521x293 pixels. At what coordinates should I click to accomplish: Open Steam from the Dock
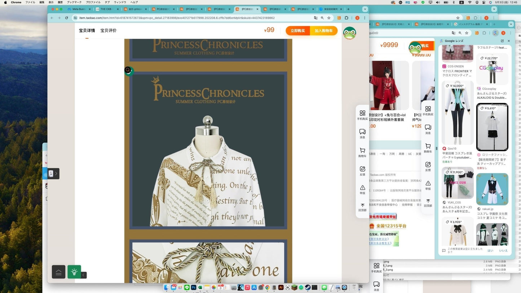click(x=308, y=288)
